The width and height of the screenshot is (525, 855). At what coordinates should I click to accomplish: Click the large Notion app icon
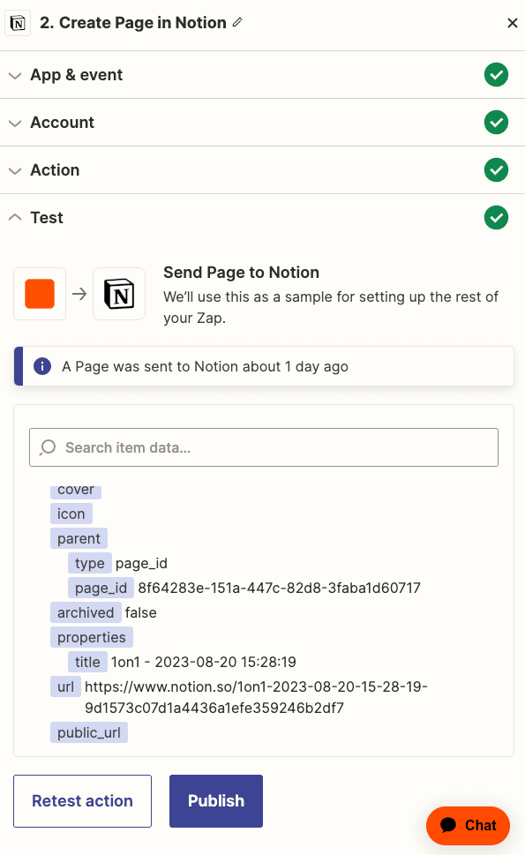[119, 294]
